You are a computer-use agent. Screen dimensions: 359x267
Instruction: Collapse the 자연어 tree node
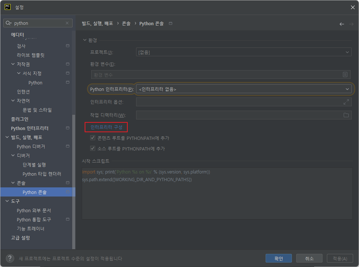13,100
